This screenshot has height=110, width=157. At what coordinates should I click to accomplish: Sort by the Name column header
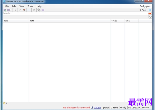coord(16,21)
